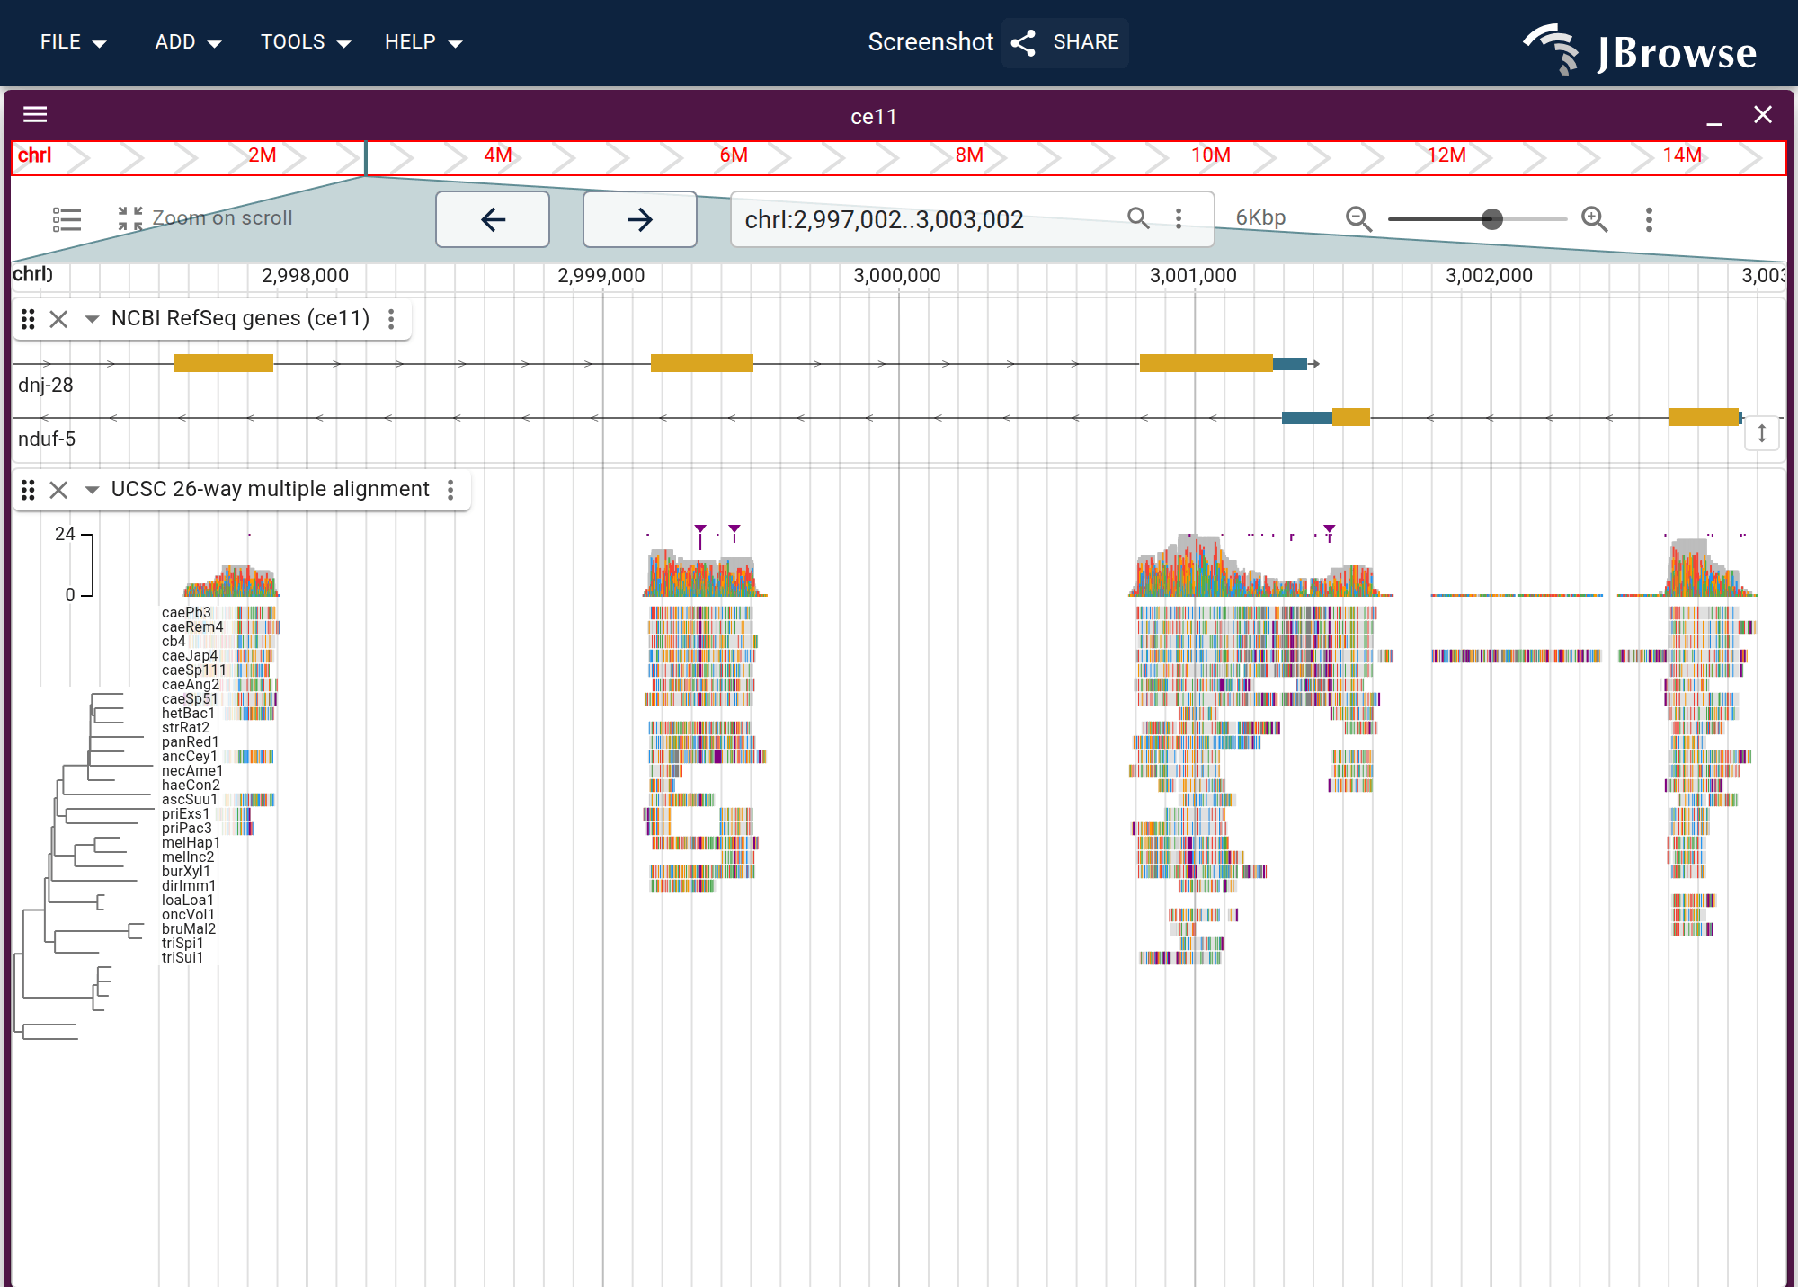Grab the NCBI RefSeq genes track drag handle

(x=28, y=319)
